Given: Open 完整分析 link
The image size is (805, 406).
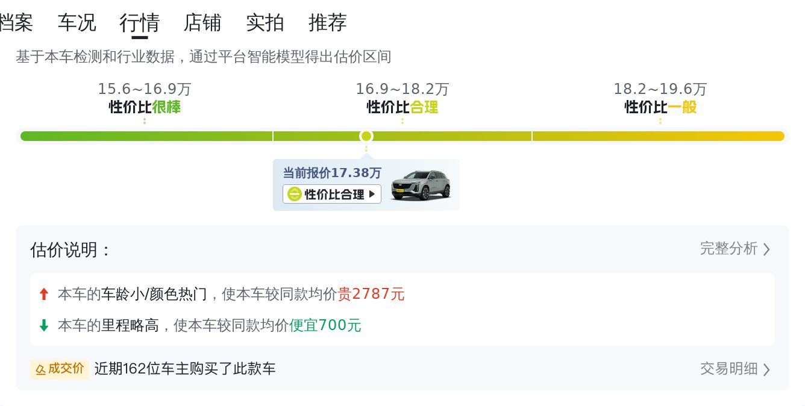Looking at the screenshot, I should 728,249.
